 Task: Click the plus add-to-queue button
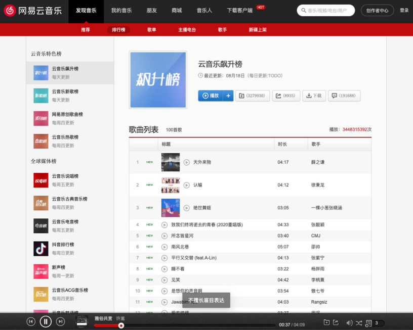(228, 96)
